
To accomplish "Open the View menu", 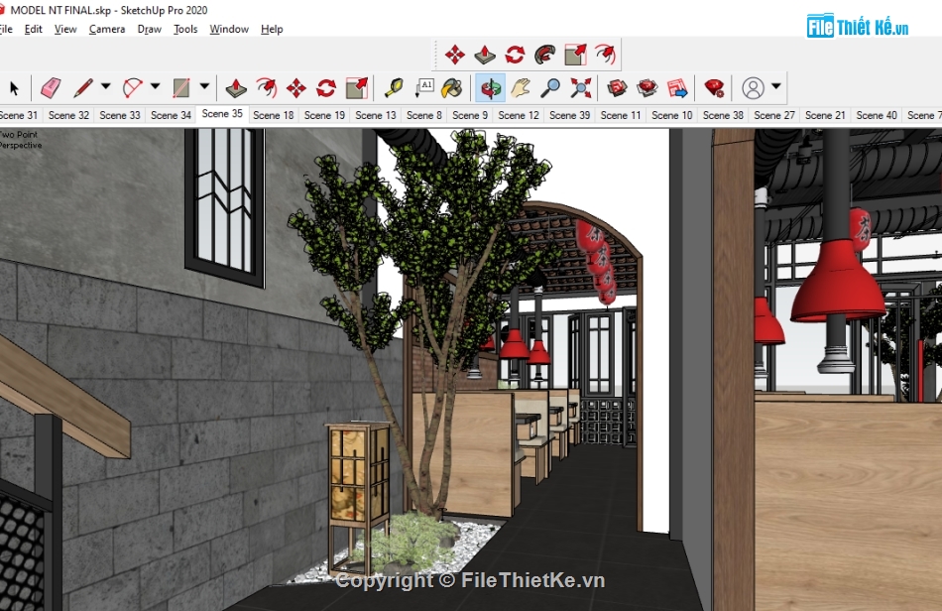I will point(65,29).
